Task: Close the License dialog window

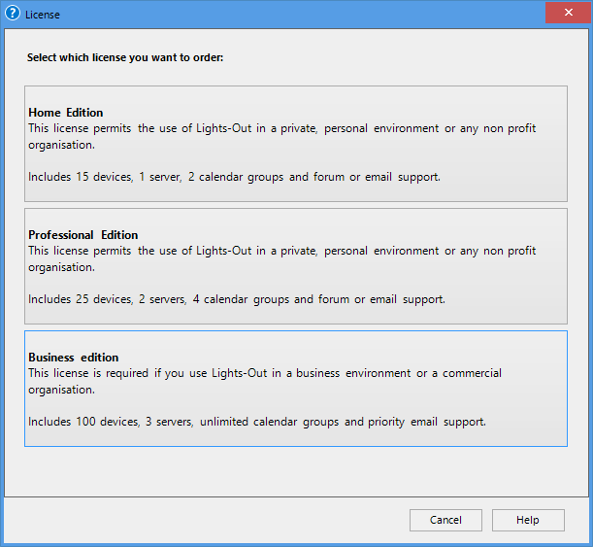Action: tap(568, 13)
